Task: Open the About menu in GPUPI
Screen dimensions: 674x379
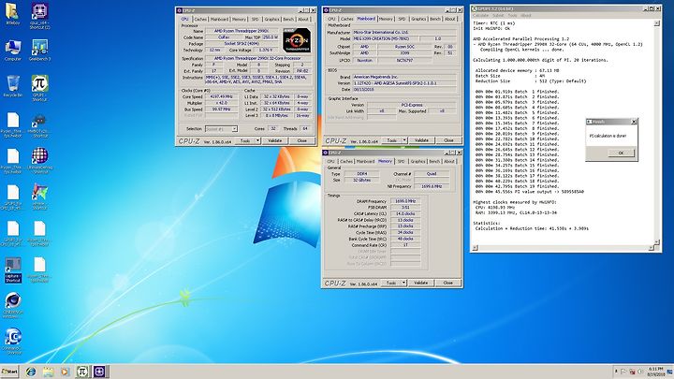Action: (x=526, y=16)
